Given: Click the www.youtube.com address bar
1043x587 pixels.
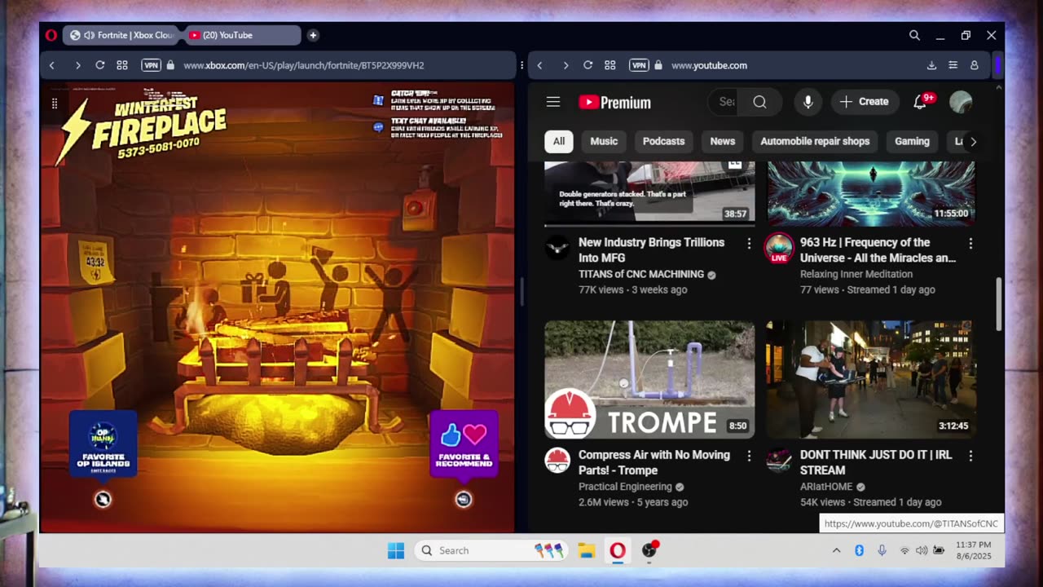Looking at the screenshot, I should (x=709, y=65).
